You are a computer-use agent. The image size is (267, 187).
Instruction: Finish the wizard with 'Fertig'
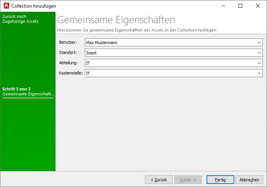(x=220, y=180)
